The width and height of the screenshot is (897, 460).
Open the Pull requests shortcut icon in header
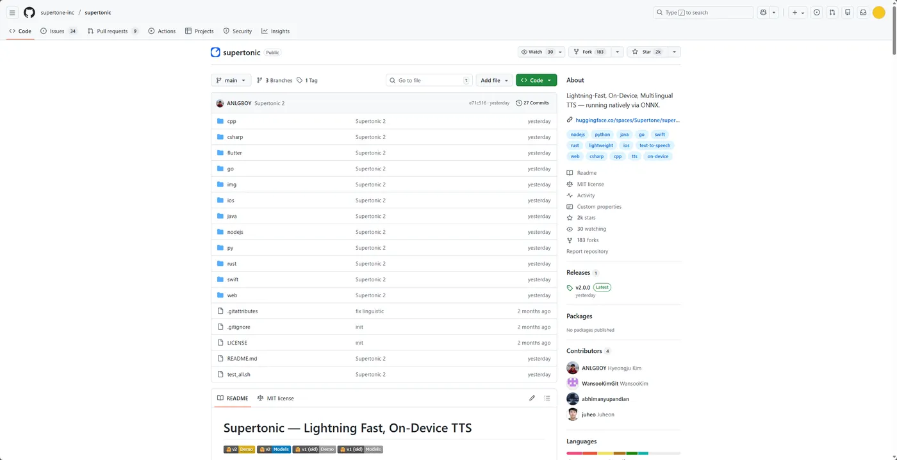pos(832,12)
